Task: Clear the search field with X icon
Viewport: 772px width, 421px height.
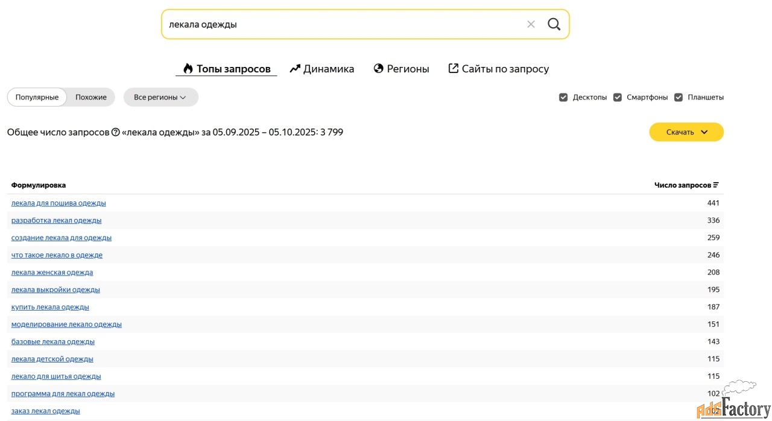Action: [531, 24]
